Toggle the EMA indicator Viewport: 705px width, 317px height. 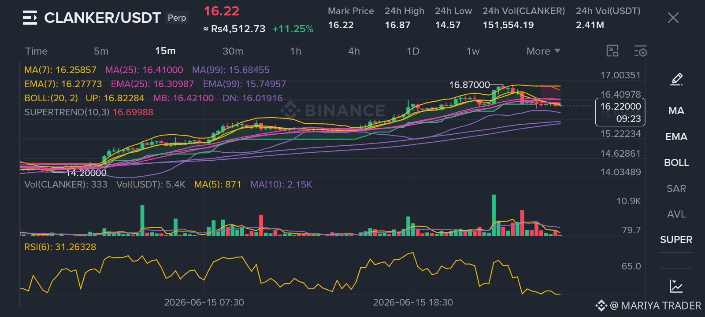click(x=676, y=137)
